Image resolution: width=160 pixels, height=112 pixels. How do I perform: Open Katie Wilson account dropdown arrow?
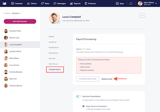pyautogui.click(x=156, y=3)
